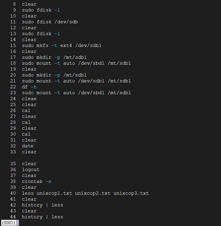Click the 'history | less' line 42
This screenshot has height=226, width=221.
pyautogui.click(x=42, y=205)
